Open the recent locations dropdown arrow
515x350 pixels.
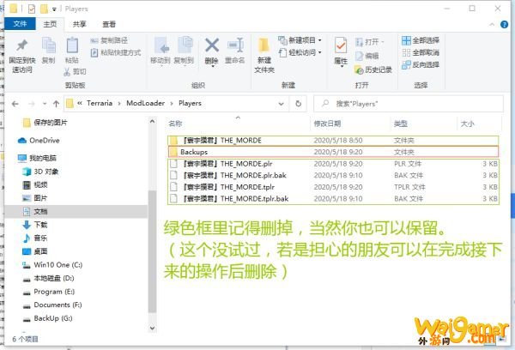click(45, 104)
